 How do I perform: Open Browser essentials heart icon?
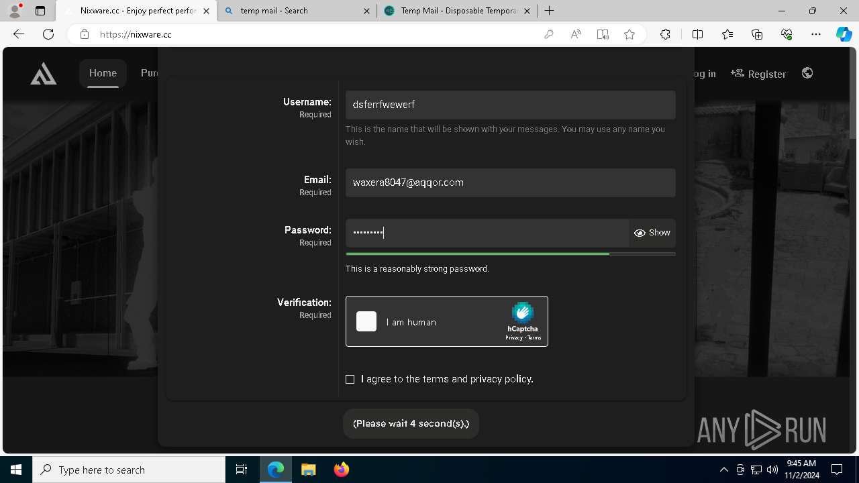tap(787, 34)
